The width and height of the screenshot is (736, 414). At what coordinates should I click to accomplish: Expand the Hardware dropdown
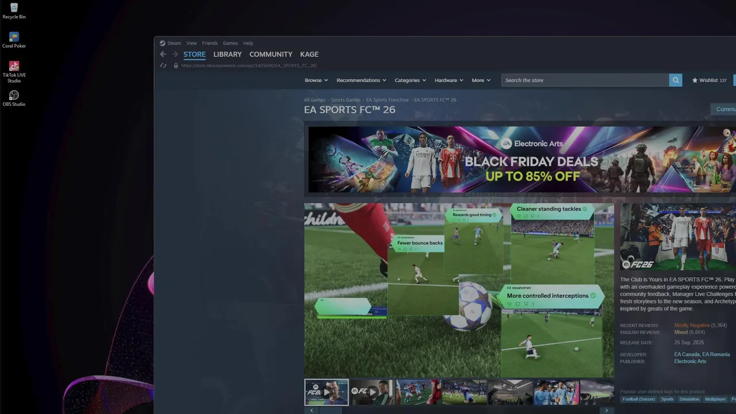[449, 80]
